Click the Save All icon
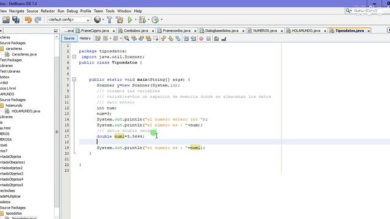Screen dimensions: 390x219 pyautogui.click(x=16, y=19)
